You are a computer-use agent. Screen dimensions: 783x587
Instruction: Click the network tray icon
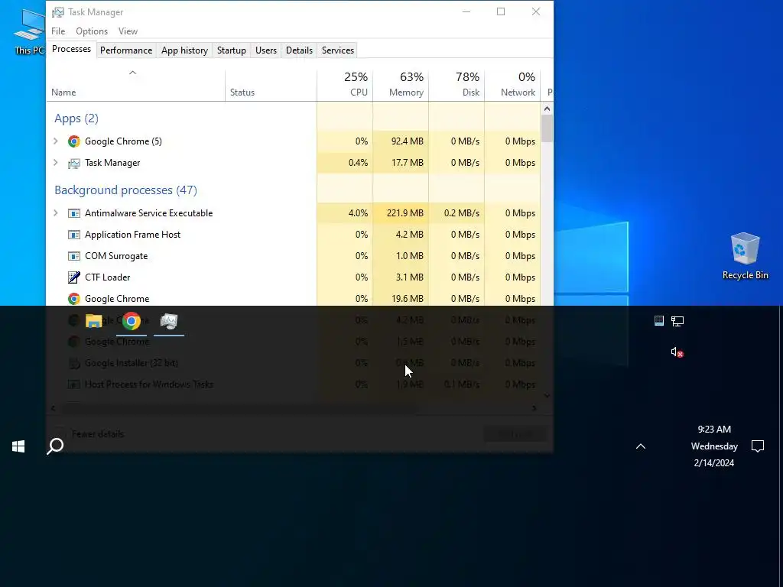[x=677, y=321]
